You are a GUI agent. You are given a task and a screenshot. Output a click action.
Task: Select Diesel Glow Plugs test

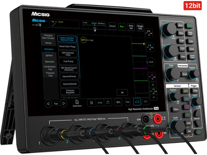coord(67,46)
